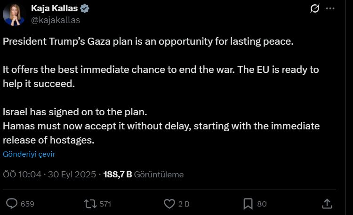Open Kaja Kallas profile picture
Viewport: 353px width, 215px height.
click(14, 14)
